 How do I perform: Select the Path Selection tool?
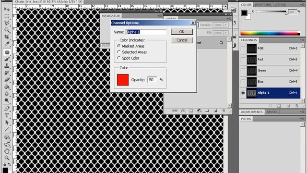pos(7,122)
